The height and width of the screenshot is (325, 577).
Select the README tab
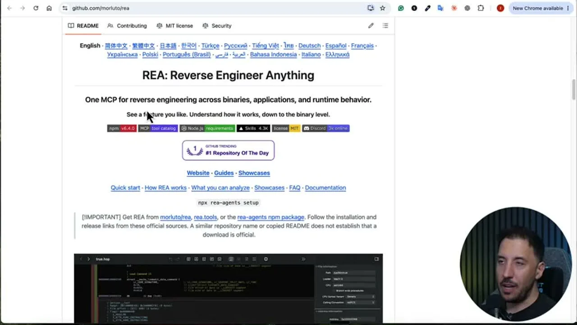pyautogui.click(x=83, y=26)
